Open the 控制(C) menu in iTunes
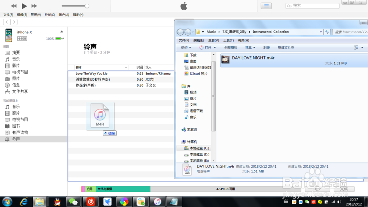368x207 pixels. [x=50, y=15]
